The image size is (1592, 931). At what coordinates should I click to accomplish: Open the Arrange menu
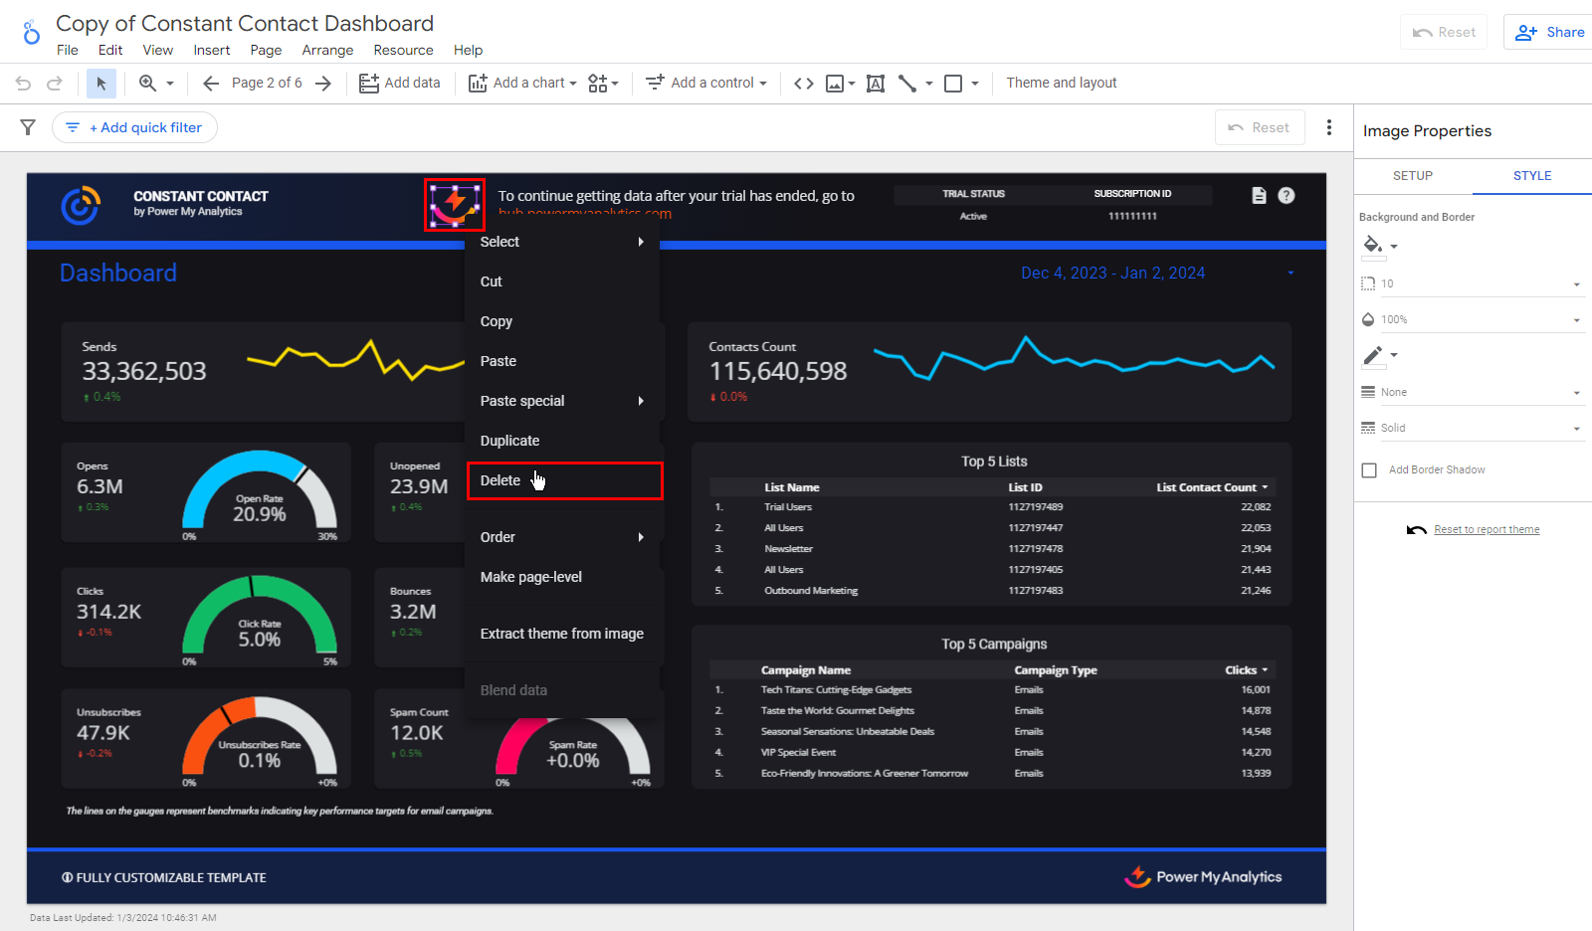click(x=327, y=51)
